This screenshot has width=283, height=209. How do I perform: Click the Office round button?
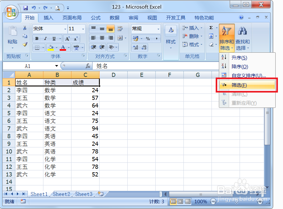(x=11, y=12)
